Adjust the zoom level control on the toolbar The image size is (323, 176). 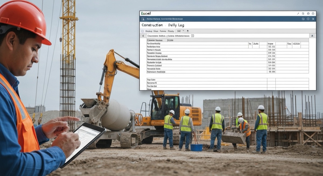pos(178,31)
